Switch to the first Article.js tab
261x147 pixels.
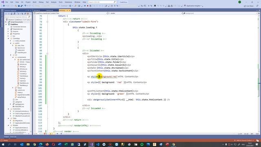(37, 10)
